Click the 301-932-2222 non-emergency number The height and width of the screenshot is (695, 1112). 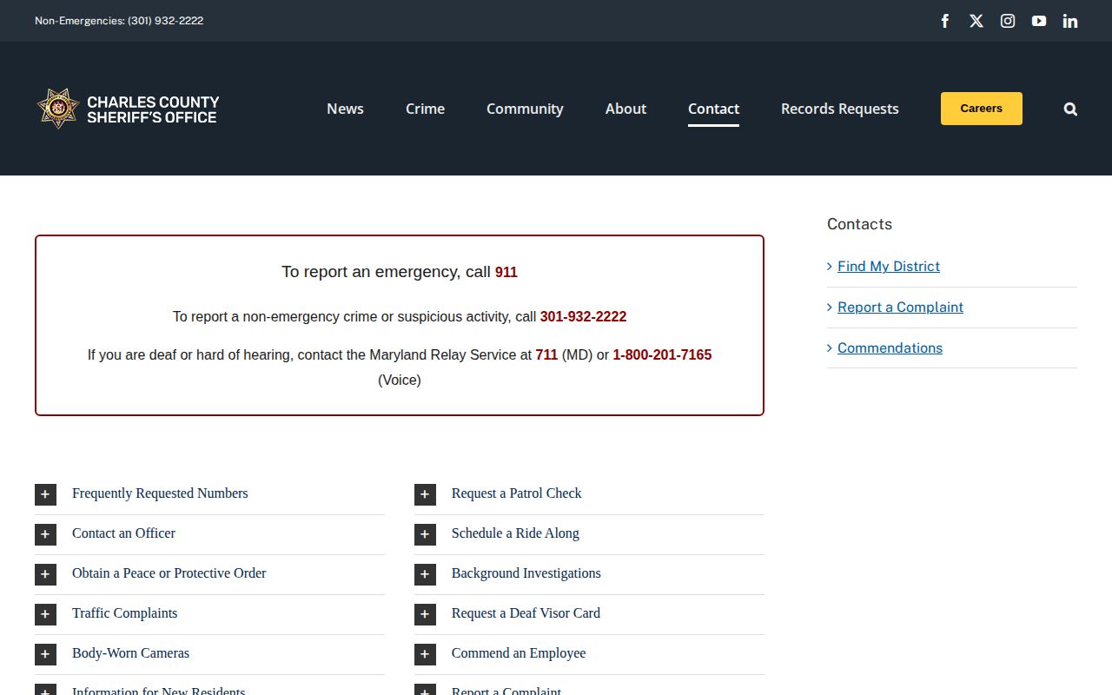pyautogui.click(x=583, y=317)
